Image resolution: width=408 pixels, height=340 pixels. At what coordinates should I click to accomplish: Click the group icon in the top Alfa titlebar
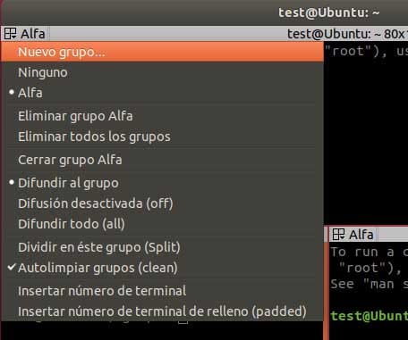pos(11,34)
